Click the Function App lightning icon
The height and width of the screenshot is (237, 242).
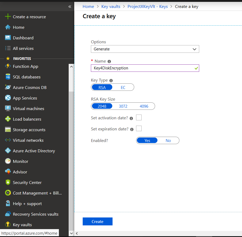(x=8, y=66)
